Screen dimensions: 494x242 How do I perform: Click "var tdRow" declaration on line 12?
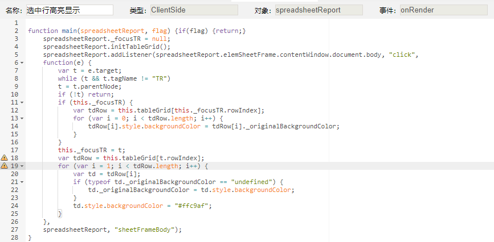pos(90,110)
